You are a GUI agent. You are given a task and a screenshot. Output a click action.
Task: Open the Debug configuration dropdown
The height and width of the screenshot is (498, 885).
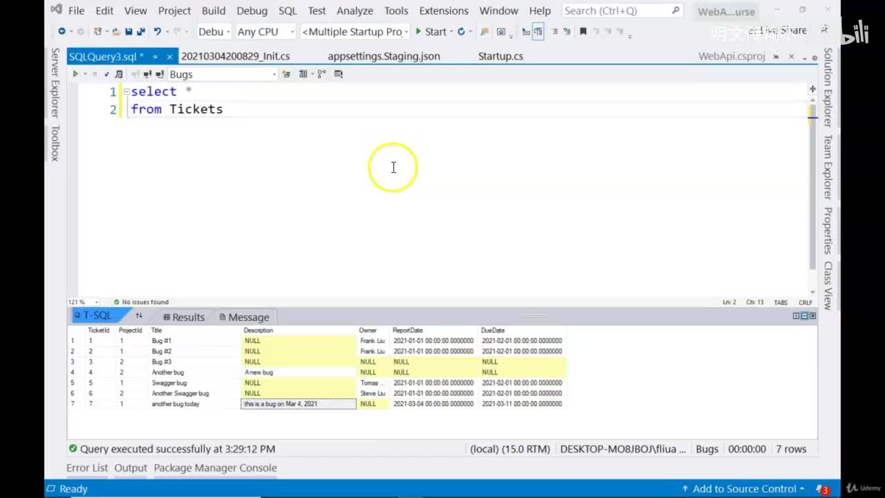tap(214, 32)
